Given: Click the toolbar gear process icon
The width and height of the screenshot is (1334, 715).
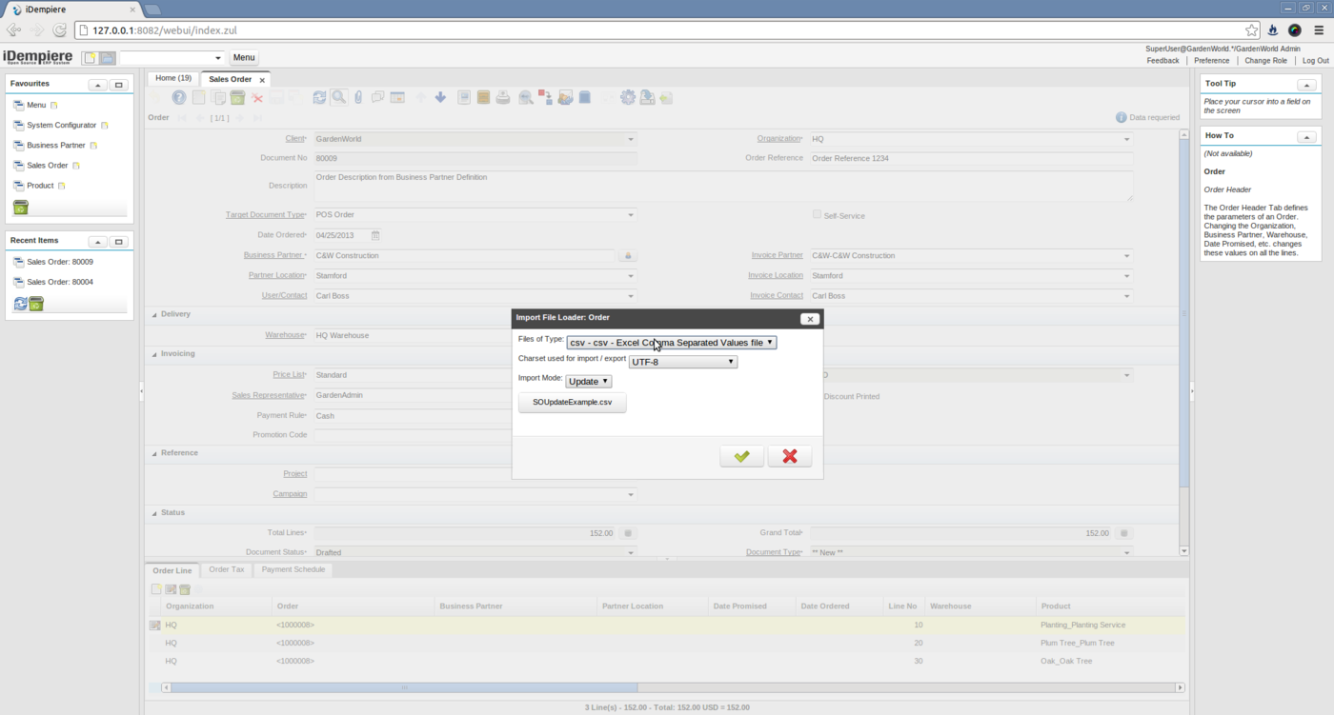Looking at the screenshot, I should coord(627,97).
